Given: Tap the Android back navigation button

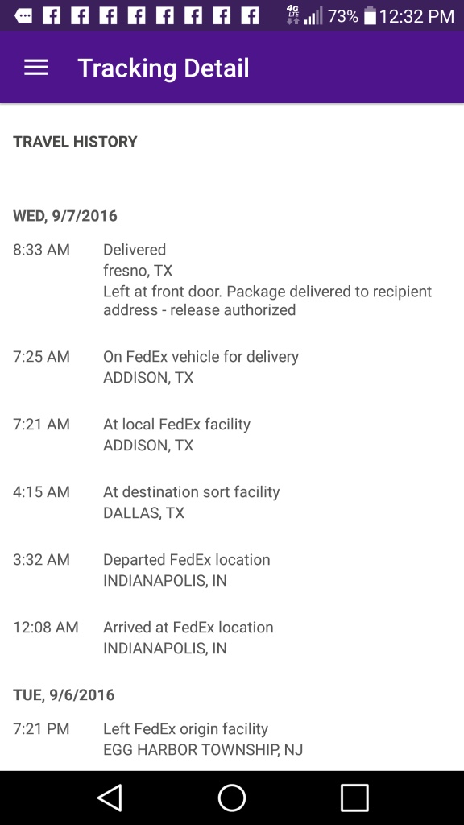Looking at the screenshot, I should pyautogui.click(x=110, y=798).
